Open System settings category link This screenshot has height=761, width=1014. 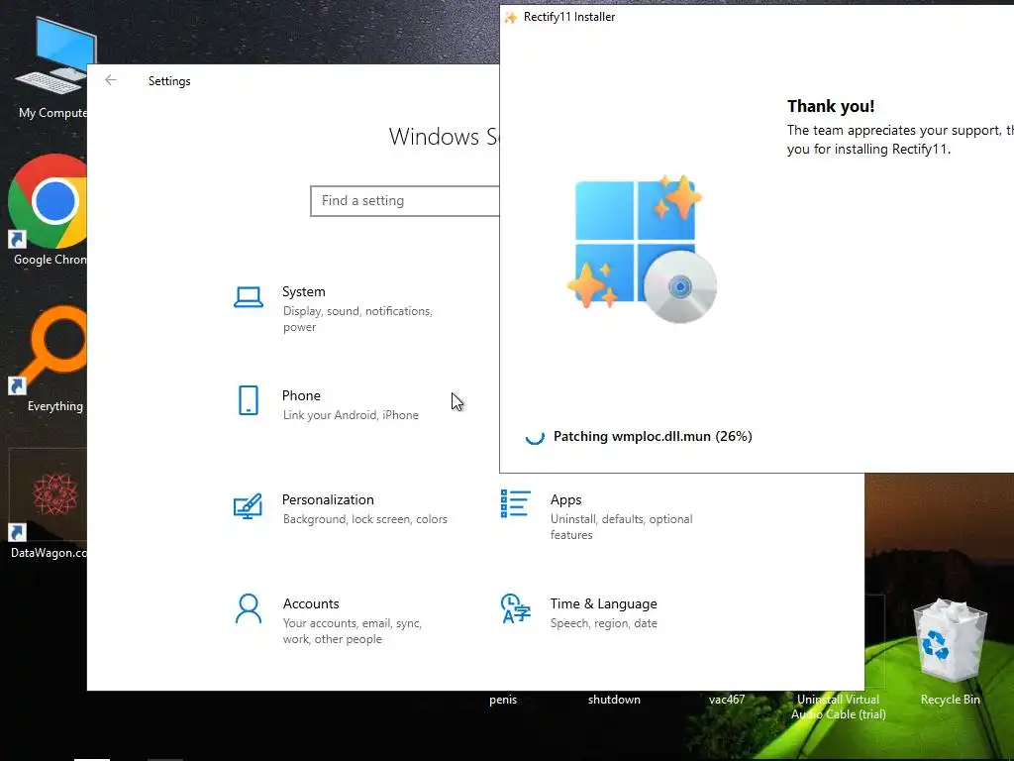341,309
